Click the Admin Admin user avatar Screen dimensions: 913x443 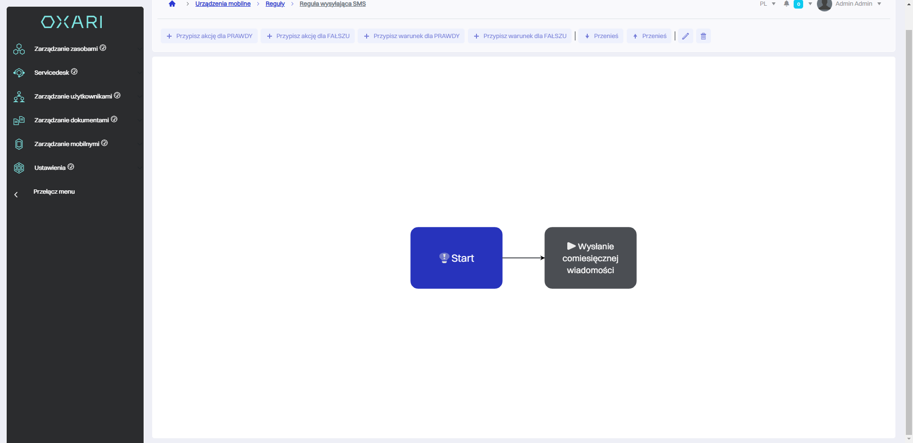(x=824, y=4)
